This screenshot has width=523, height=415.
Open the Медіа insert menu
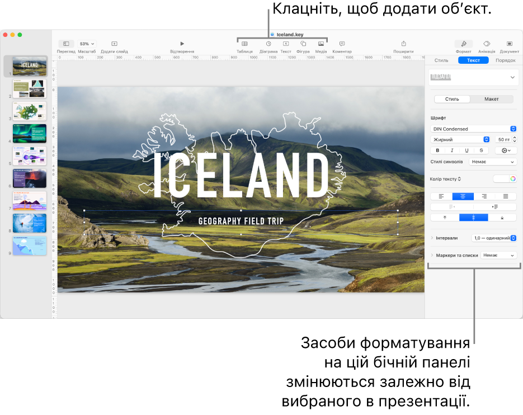[x=321, y=44]
